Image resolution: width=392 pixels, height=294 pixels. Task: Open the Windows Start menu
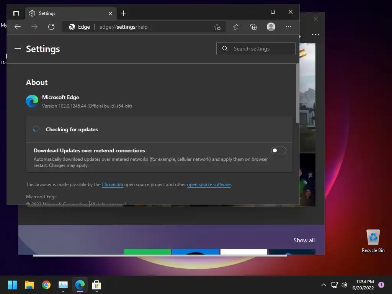[12, 285]
